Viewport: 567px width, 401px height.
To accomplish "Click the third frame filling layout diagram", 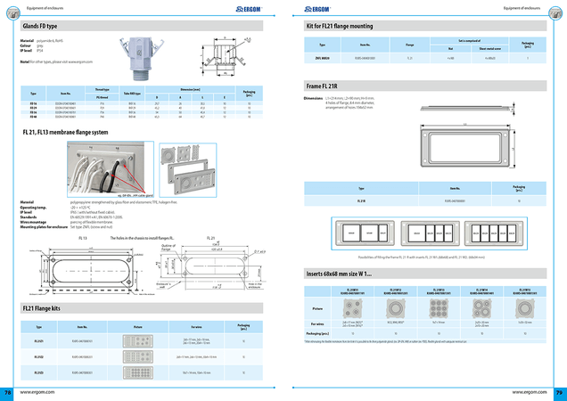I will 494,233.
